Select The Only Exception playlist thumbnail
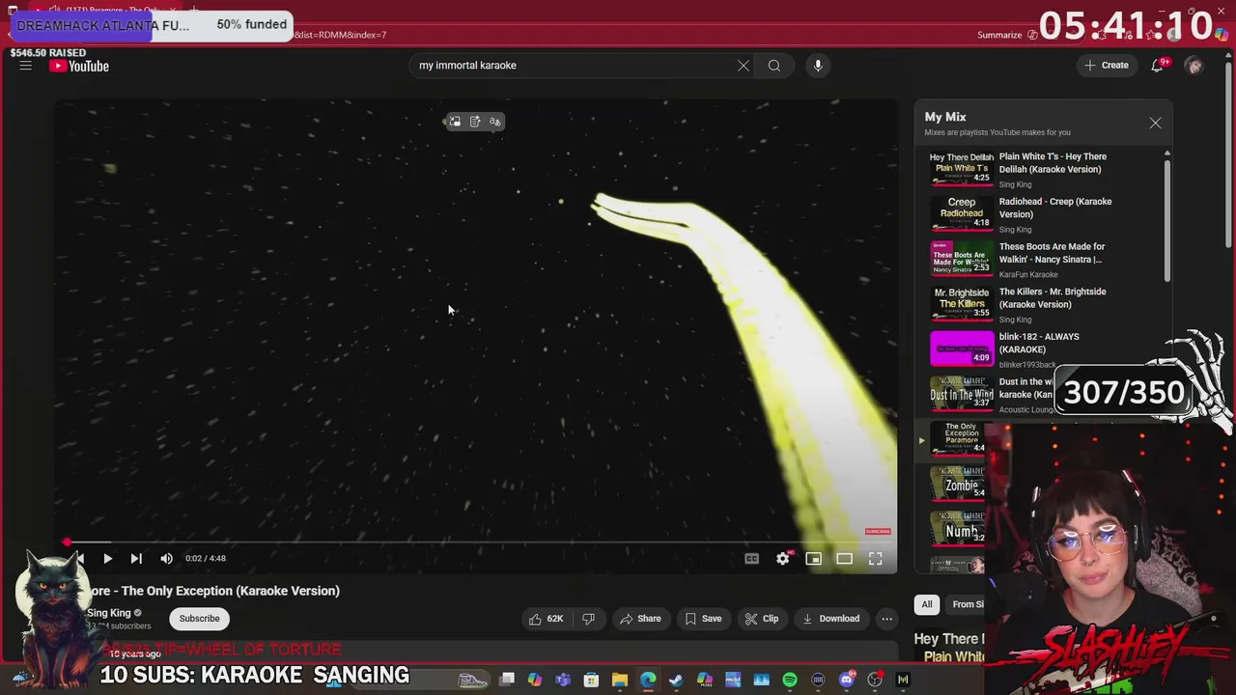This screenshot has width=1236, height=695. point(958,439)
